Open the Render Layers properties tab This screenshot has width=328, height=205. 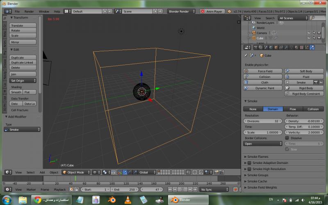click(261, 48)
